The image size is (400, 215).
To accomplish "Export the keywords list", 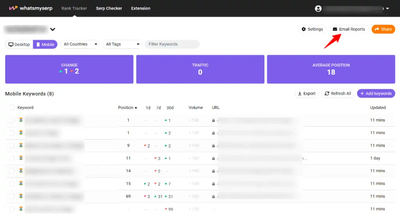I will tap(307, 93).
